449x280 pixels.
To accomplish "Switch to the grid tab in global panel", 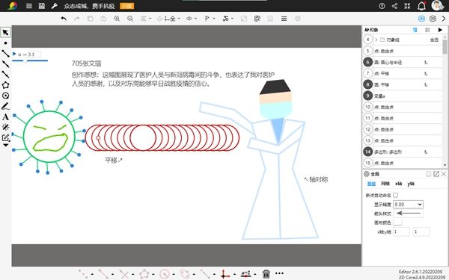I will pos(385,184).
